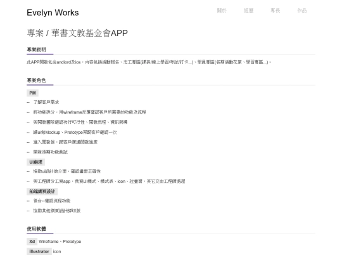Click the last line under 前端網頁設計

[x=57, y=211]
